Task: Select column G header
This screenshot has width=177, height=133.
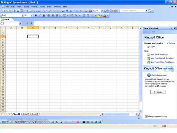Action: coord(77,28)
